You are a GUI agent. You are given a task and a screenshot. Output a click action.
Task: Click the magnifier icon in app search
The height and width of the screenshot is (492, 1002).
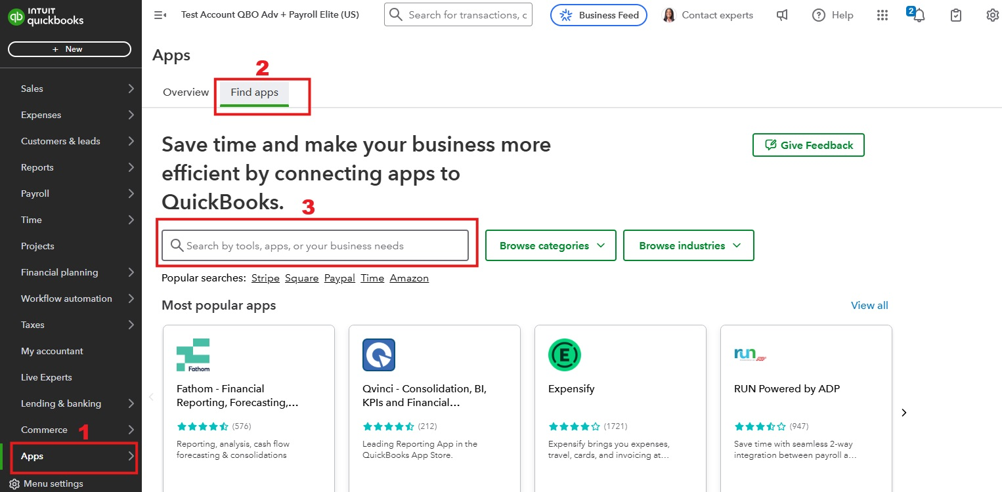(177, 245)
